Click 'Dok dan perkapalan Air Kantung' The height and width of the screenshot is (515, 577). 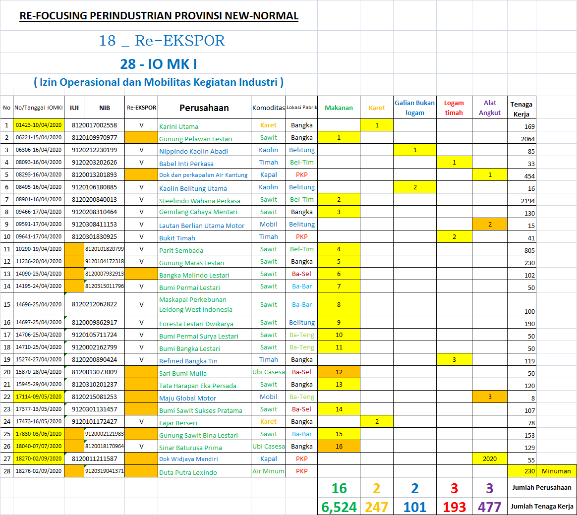coord(203,175)
